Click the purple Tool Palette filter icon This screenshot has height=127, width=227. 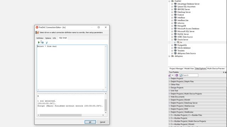(177, 75)
